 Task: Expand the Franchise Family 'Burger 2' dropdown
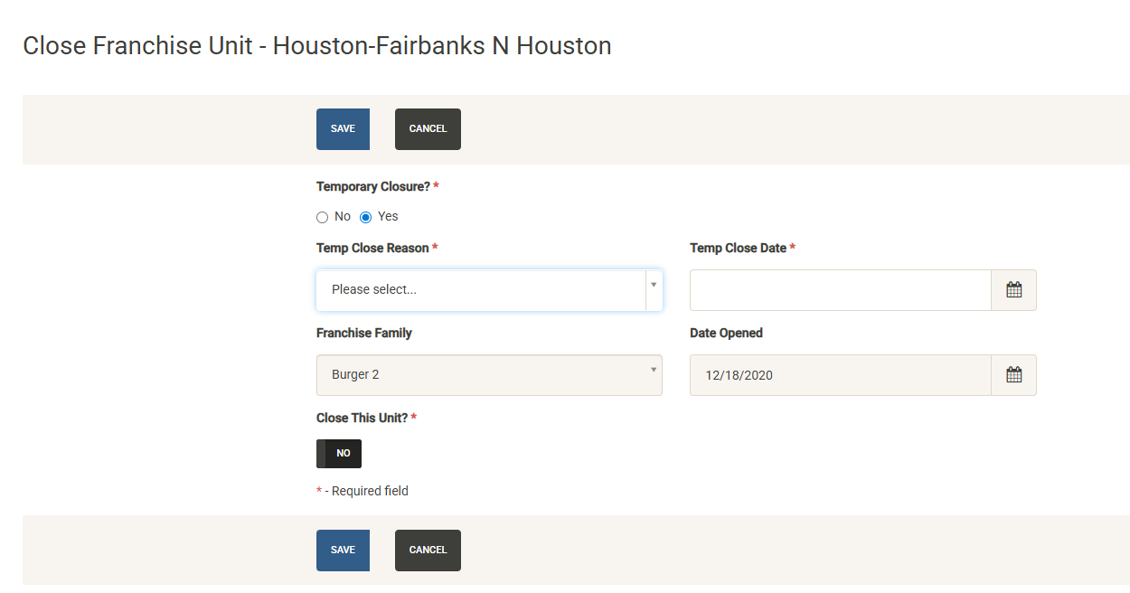point(488,375)
